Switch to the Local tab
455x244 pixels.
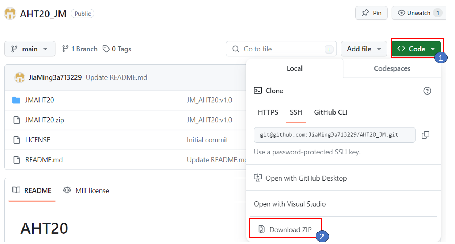[294, 68]
